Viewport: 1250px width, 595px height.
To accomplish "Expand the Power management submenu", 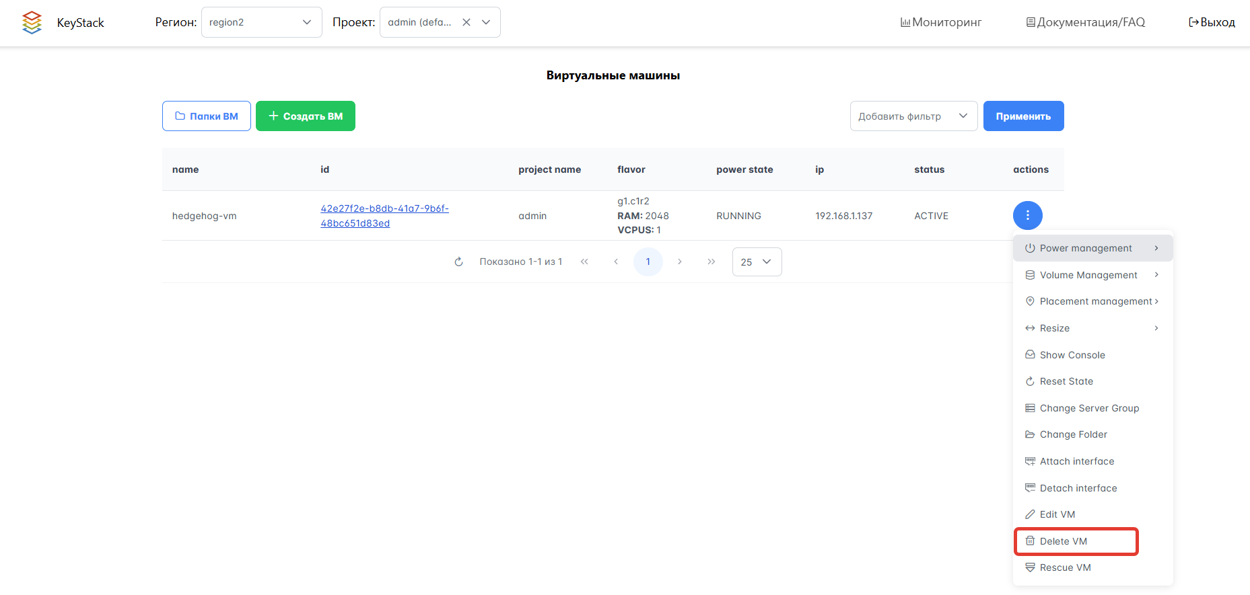I will 1092,248.
